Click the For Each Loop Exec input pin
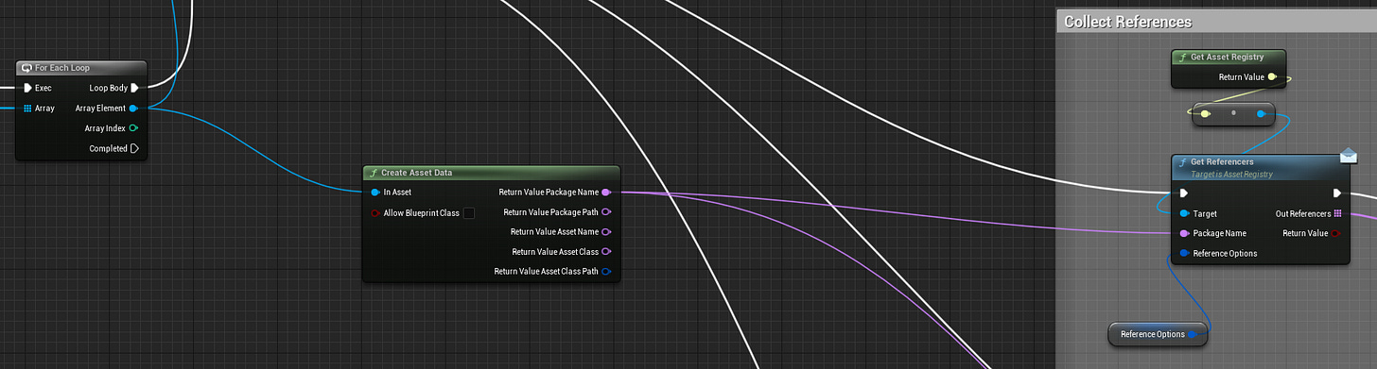 26,88
